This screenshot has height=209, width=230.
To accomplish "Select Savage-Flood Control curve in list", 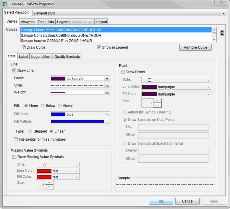I will (116, 30).
